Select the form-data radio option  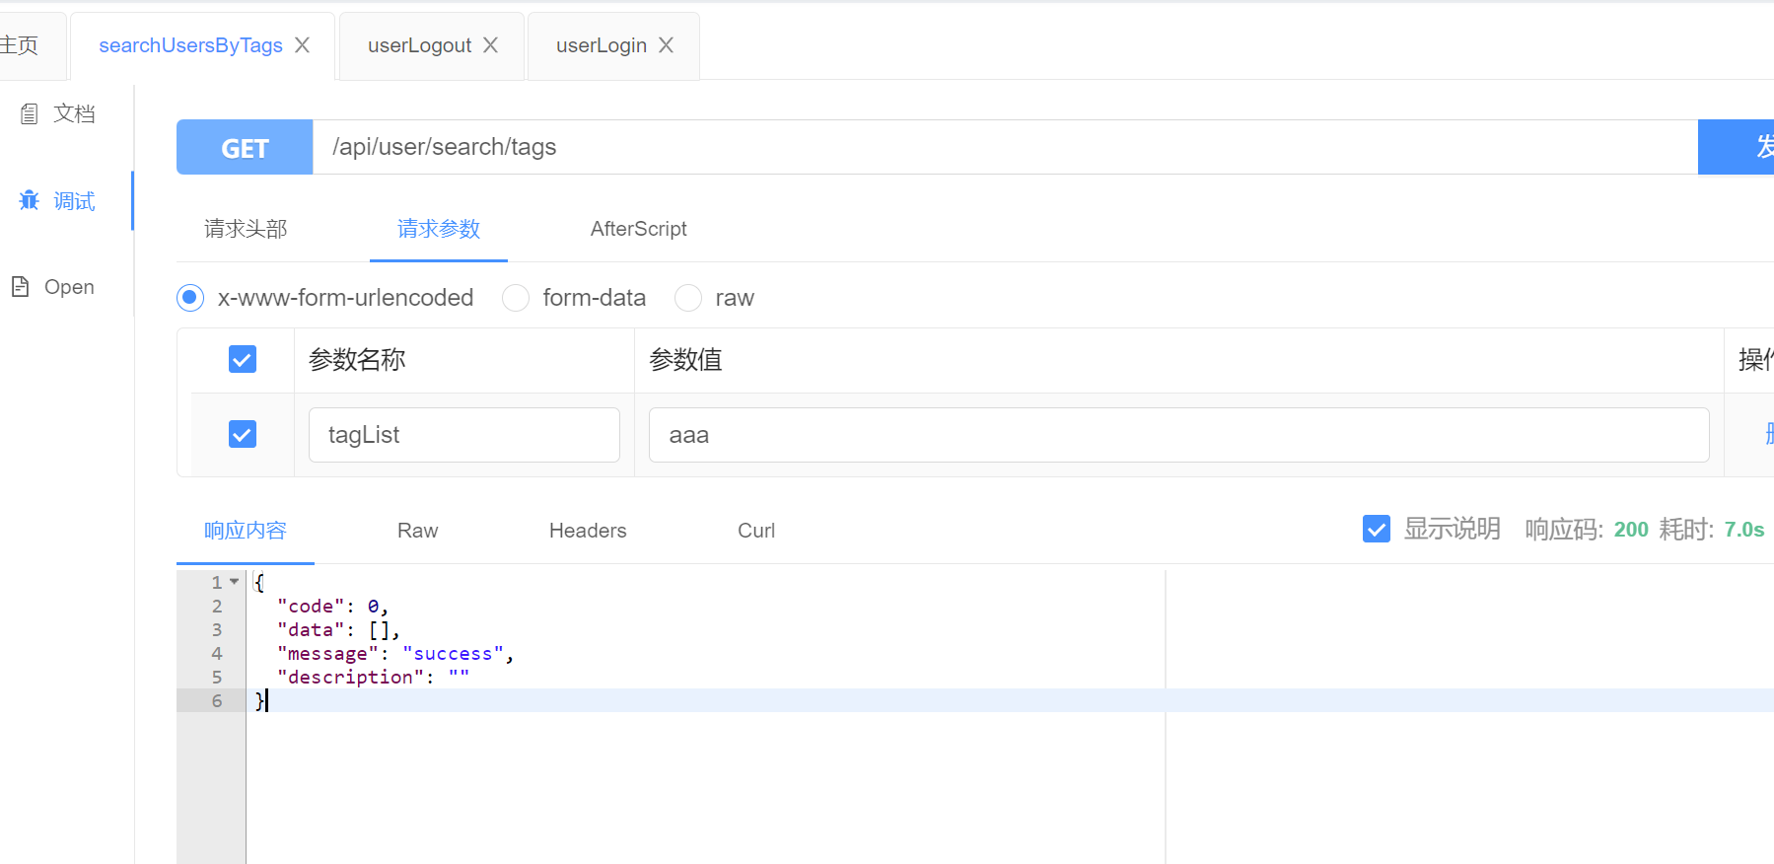[516, 298]
